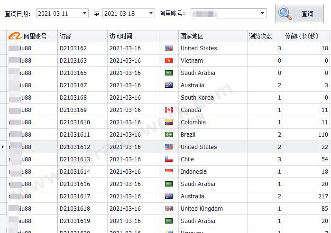Select the row for visitor D21031617

75,196
